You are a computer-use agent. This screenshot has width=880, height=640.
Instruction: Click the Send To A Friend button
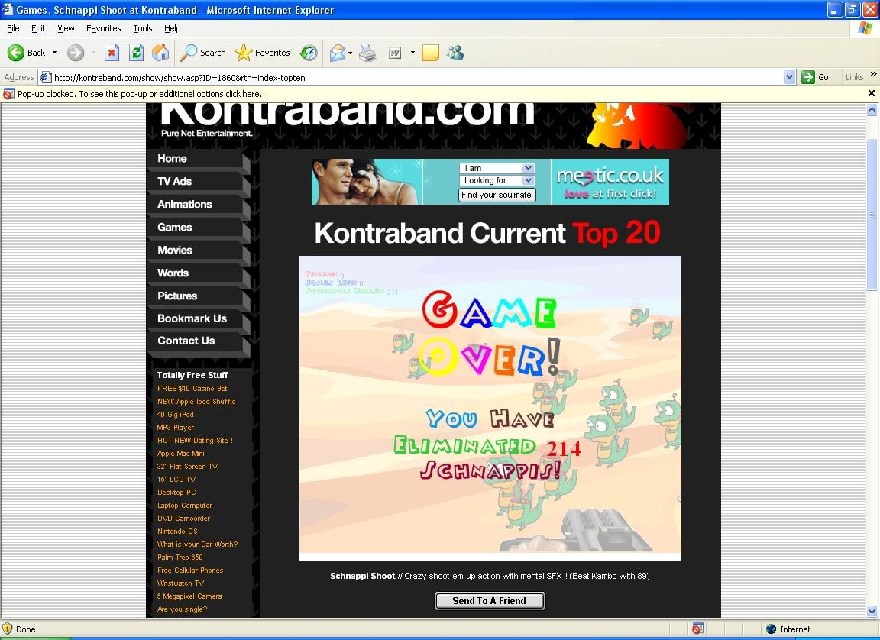point(490,601)
